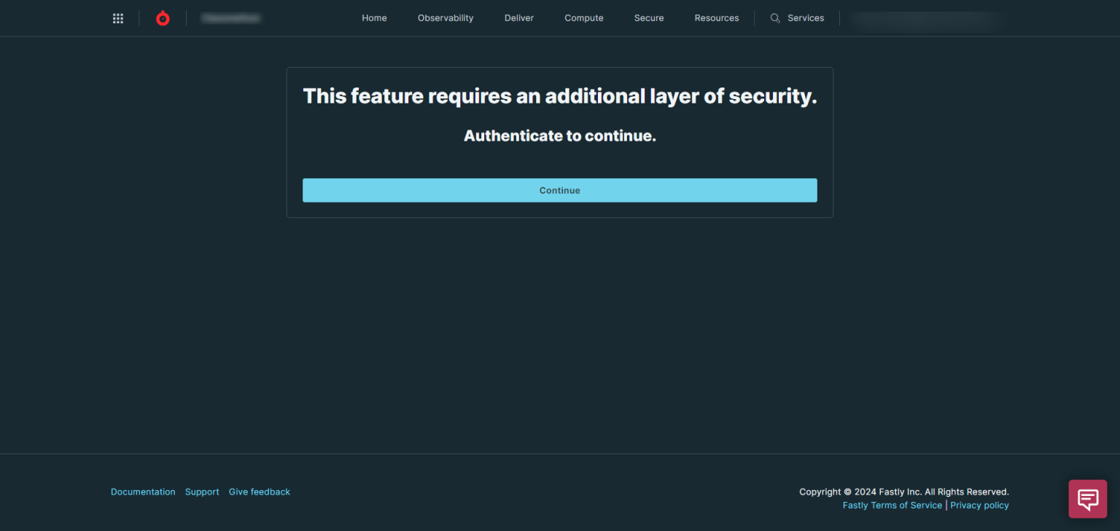The image size is (1120, 531).
Task: Open the Observability section
Action: (445, 17)
